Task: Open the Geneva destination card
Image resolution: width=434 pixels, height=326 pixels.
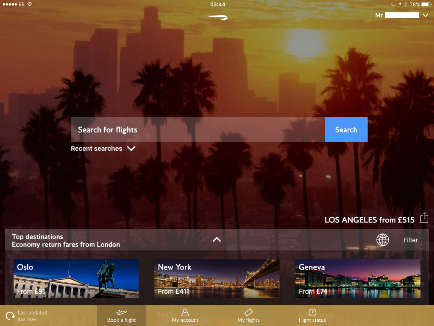Action: click(358, 278)
